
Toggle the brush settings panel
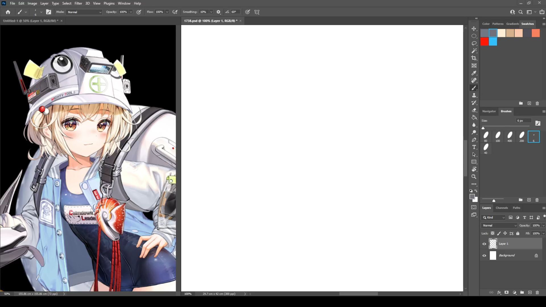(x=49, y=12)
